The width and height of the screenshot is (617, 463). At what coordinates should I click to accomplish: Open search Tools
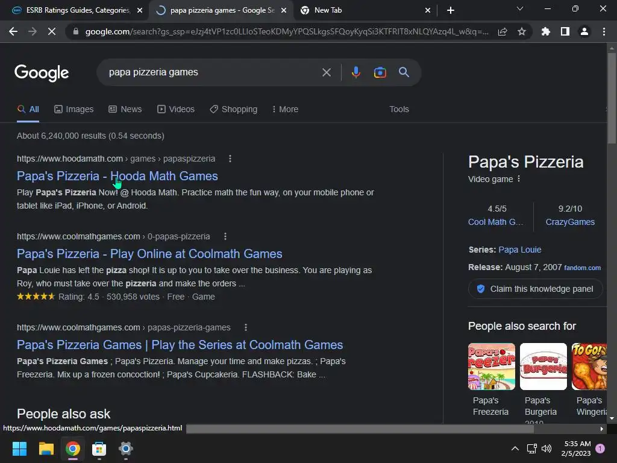click(x=399, y=109)
